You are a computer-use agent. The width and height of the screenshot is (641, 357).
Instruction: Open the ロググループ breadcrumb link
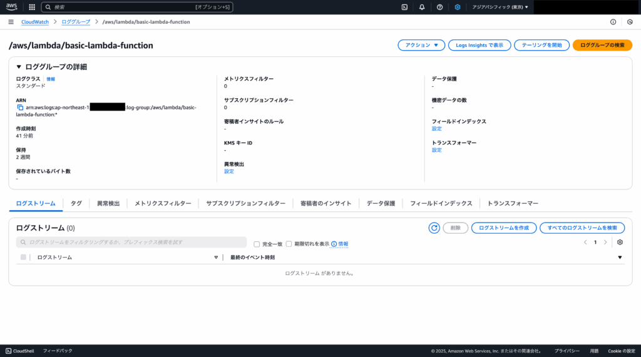coord(76,22)
